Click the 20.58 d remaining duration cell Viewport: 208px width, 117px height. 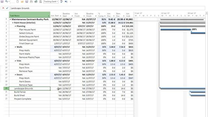click(120, 19)
